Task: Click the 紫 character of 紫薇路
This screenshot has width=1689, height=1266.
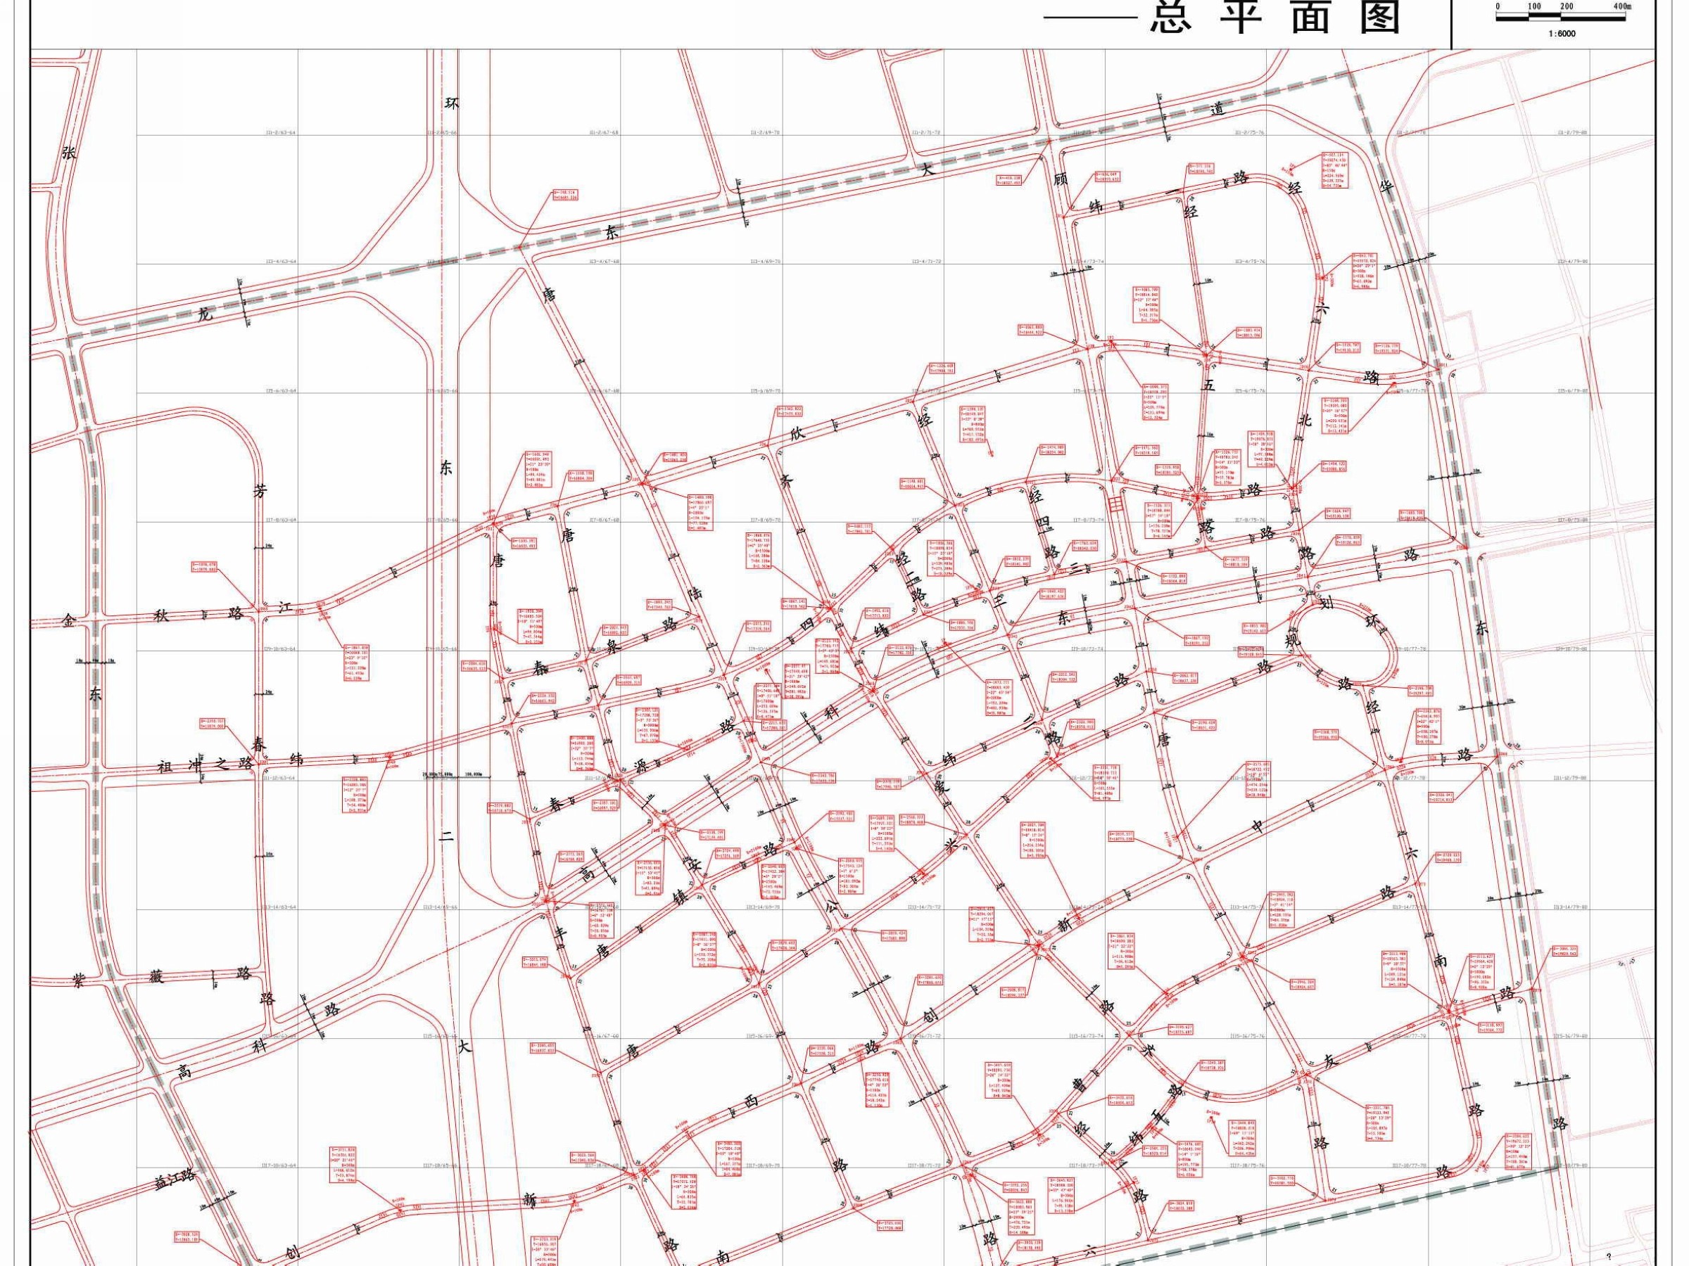Action: 79,981
